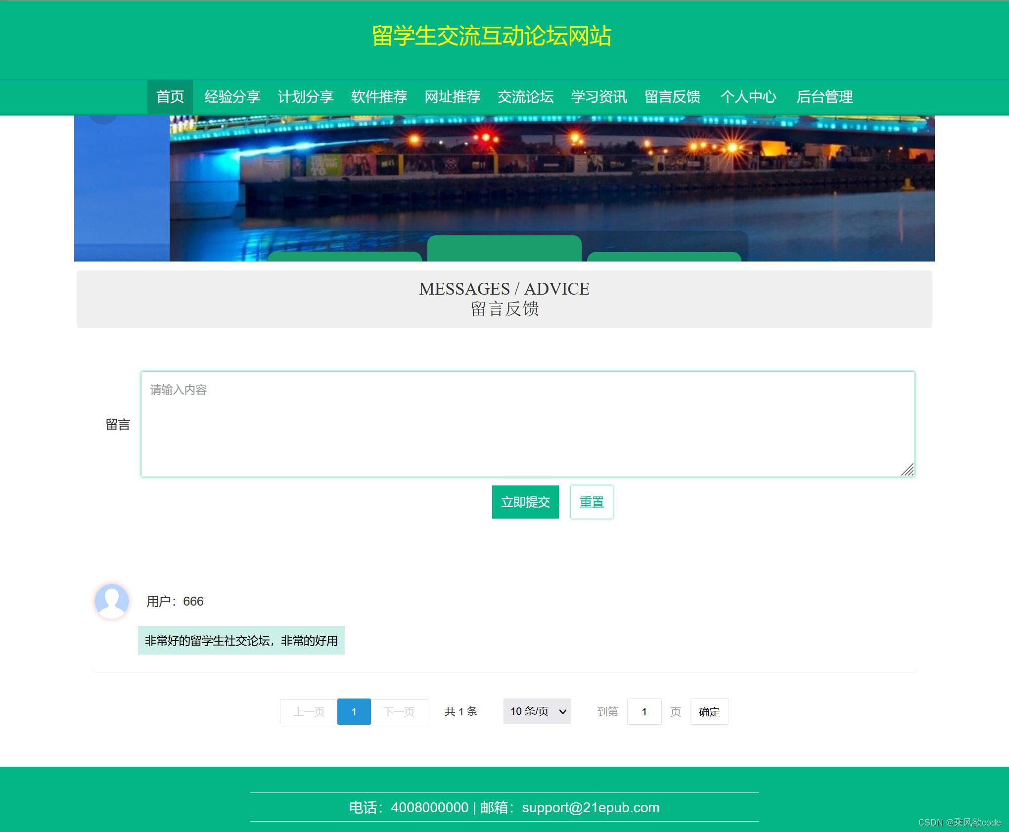Click the 上一页 previous page control

pyautogui.click(x=308, y=711)
